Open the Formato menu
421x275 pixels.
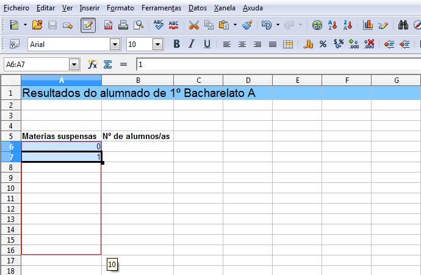[x=120, y=9]
